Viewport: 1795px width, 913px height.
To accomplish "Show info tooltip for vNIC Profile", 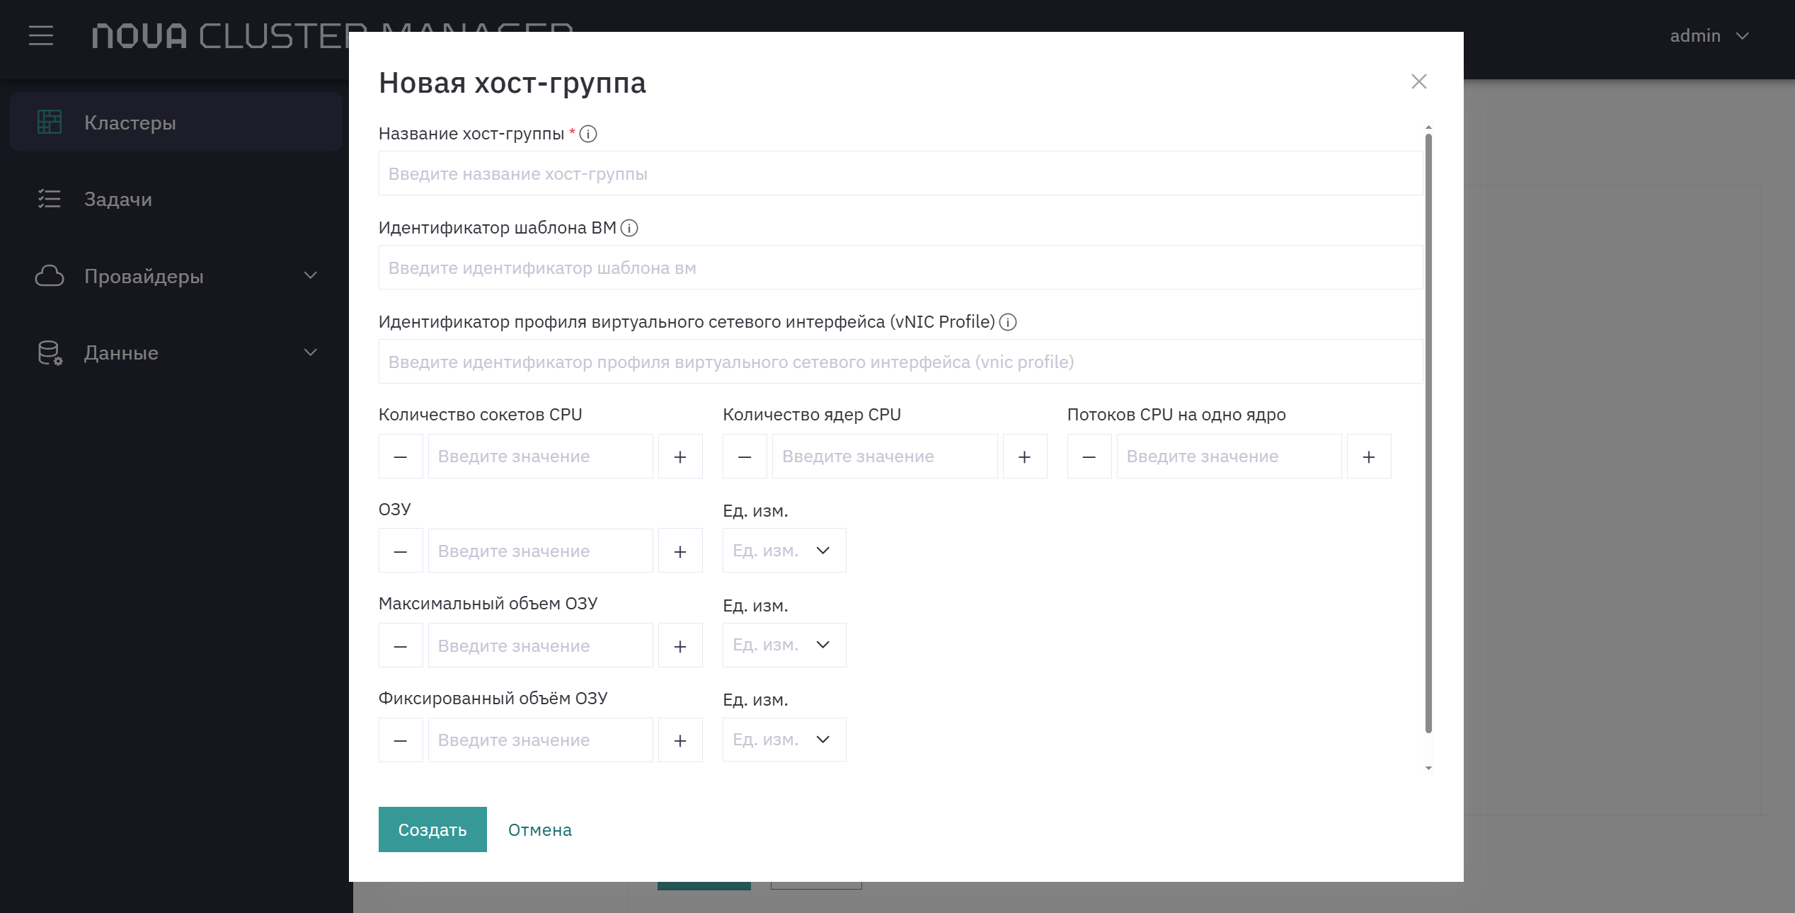I will click(x=1008, y=322).
